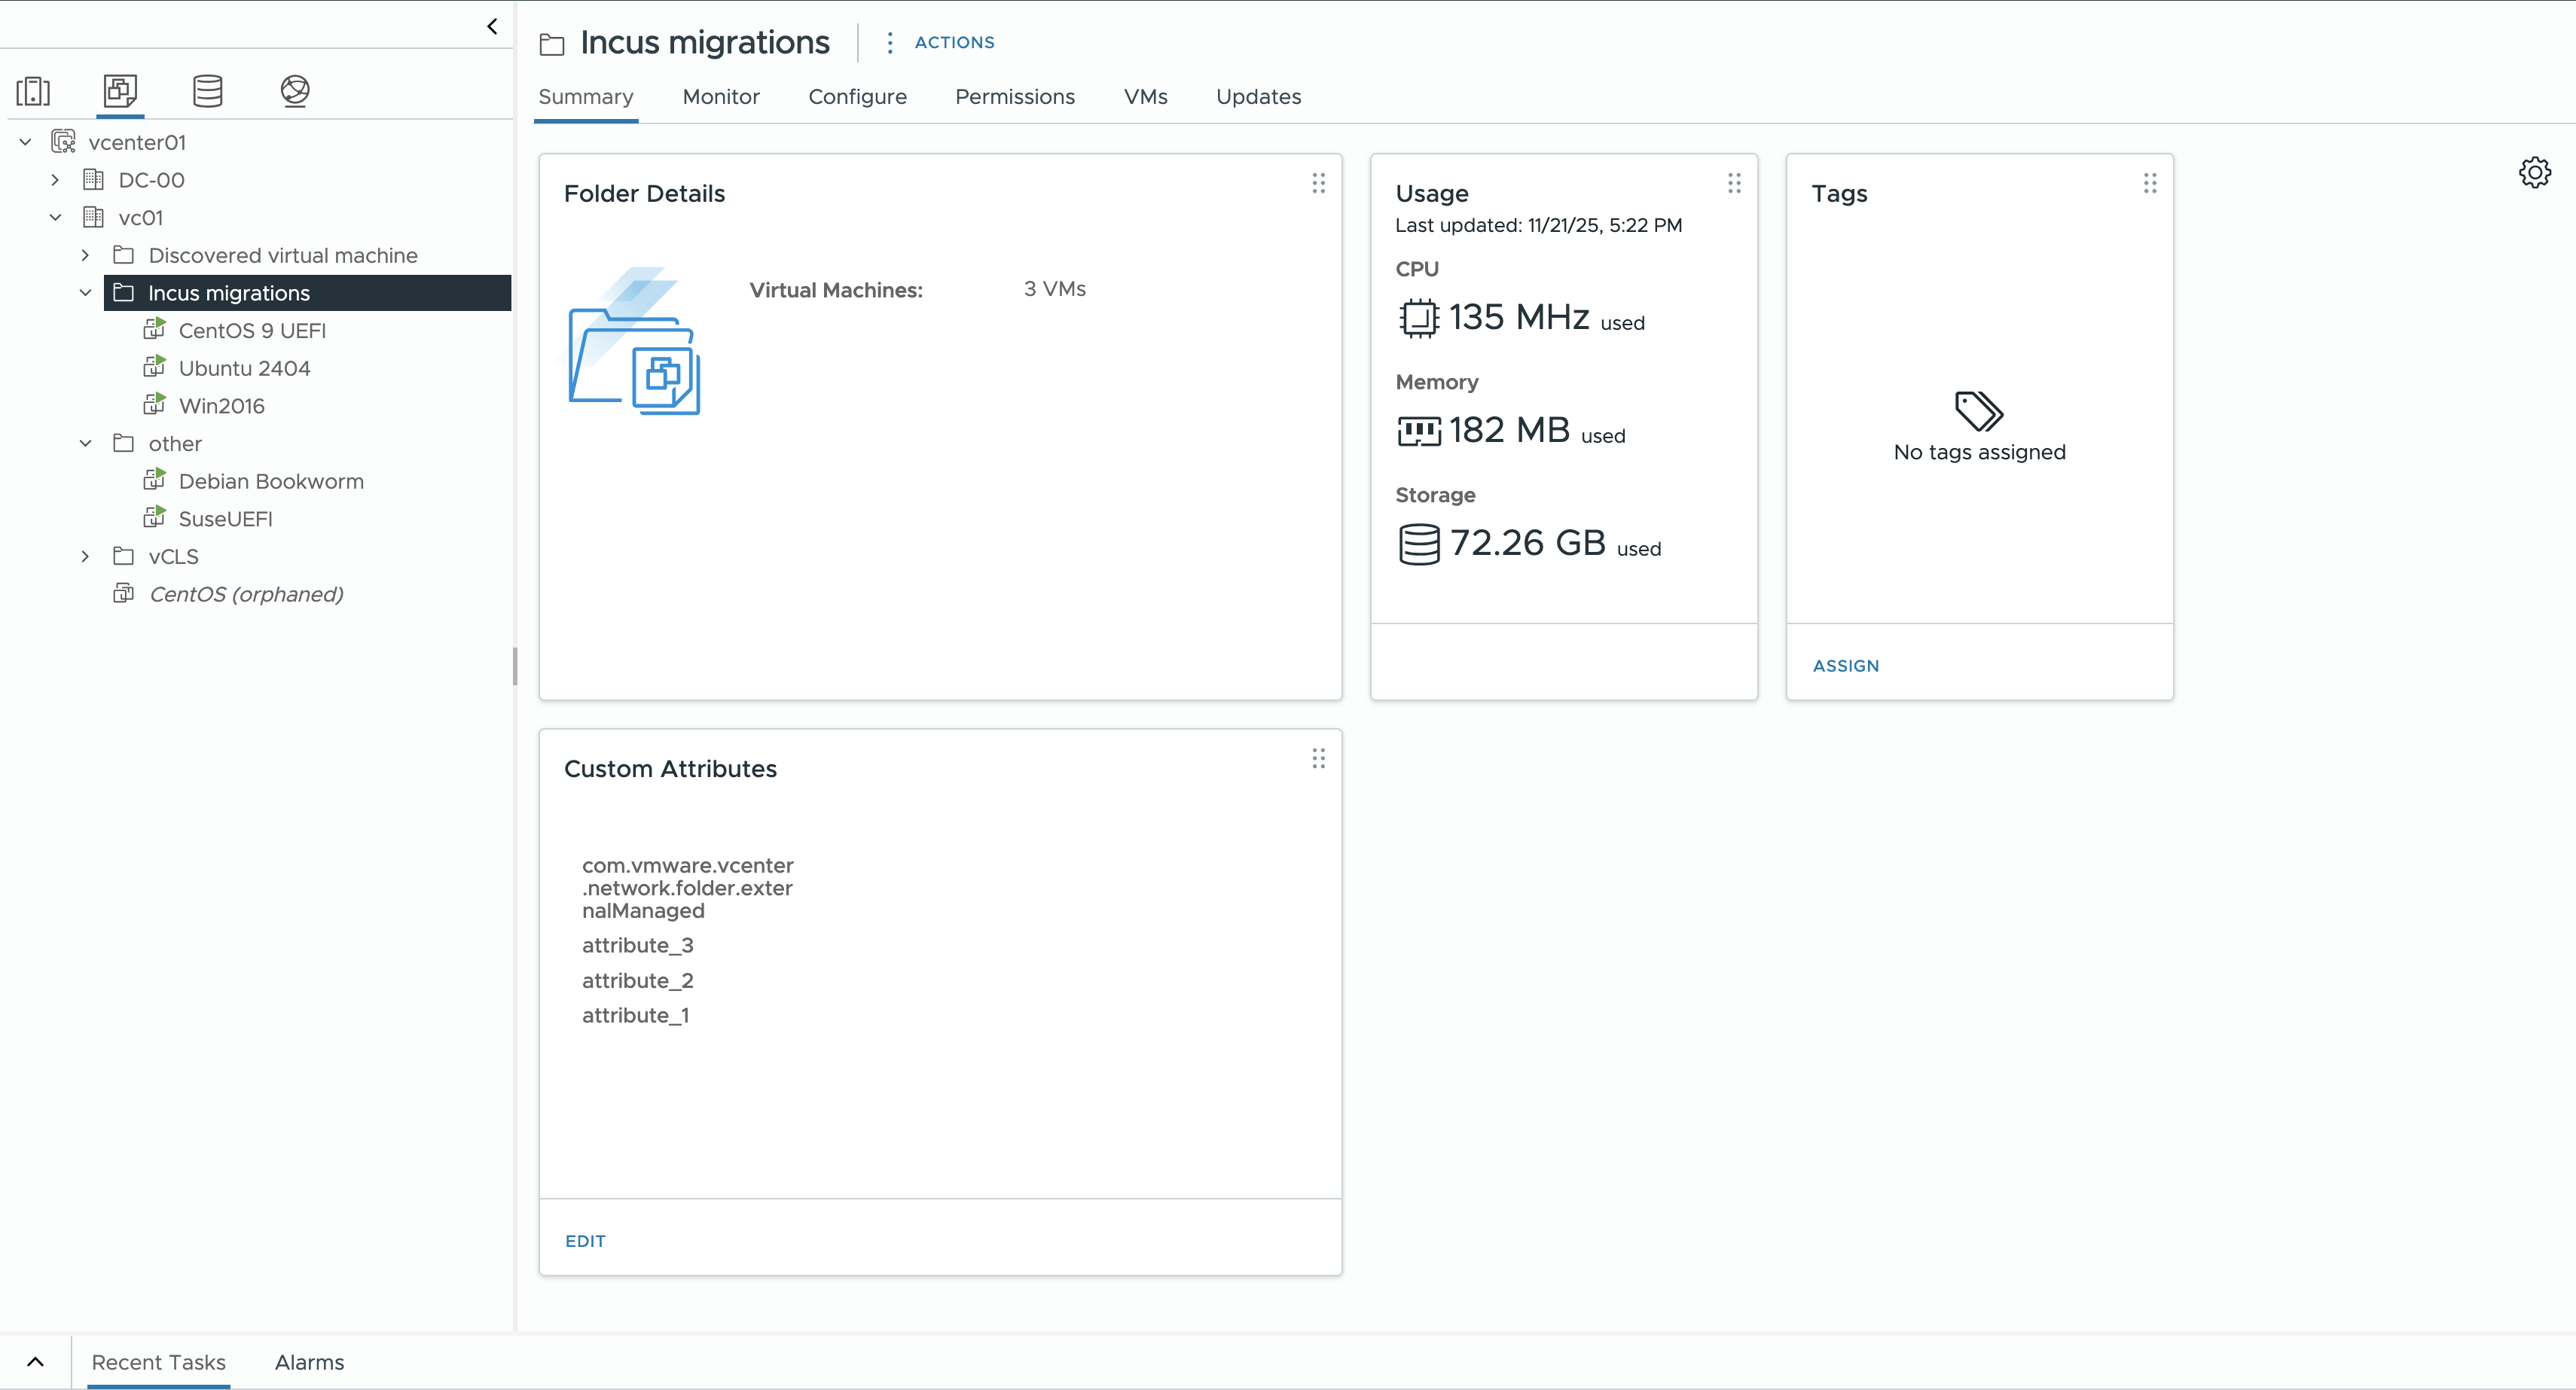
Task: Collapse the Recent Tasks panel with the chevron
Action: (36, 1362)
